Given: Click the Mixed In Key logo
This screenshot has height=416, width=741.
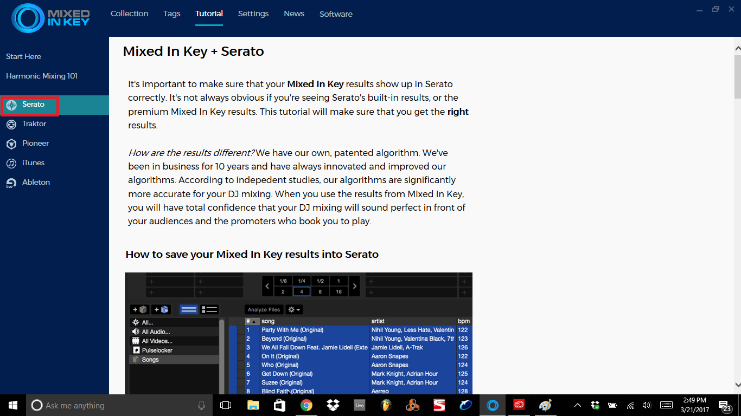Looking at the screenshot, I should point(50,18).
